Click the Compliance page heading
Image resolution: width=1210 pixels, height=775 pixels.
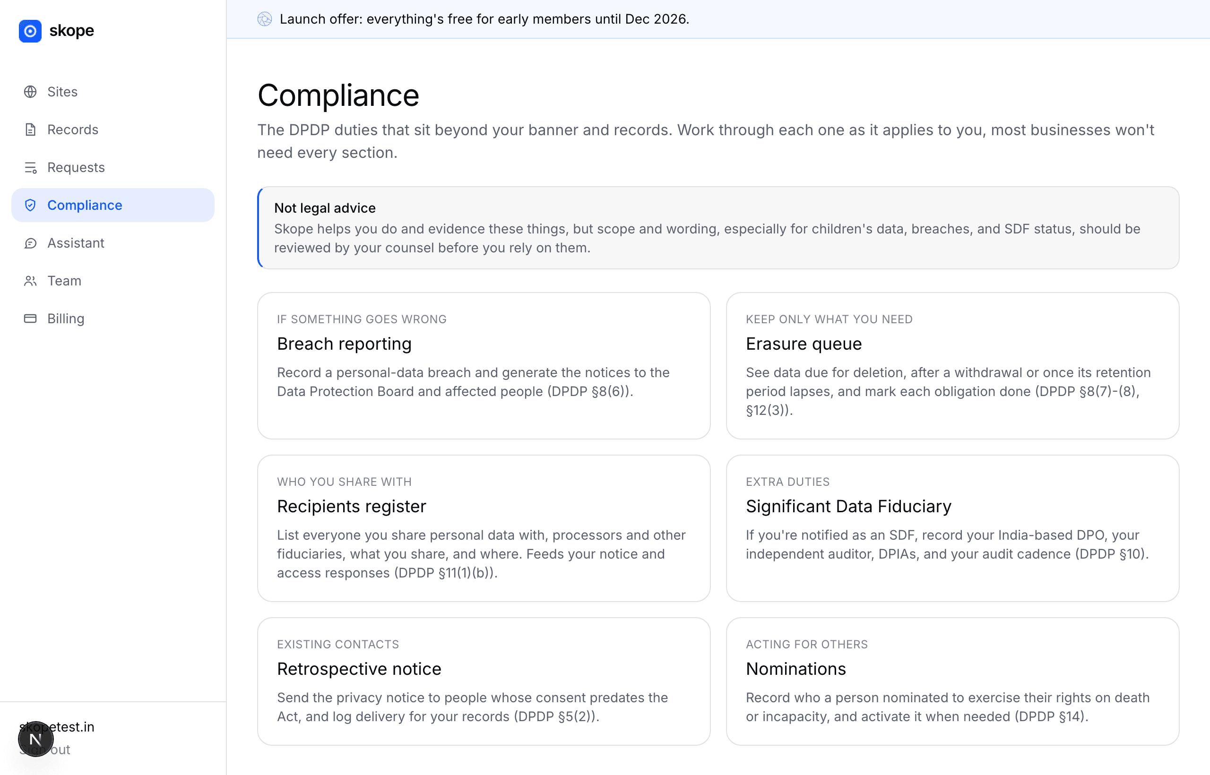coord(338,95)
